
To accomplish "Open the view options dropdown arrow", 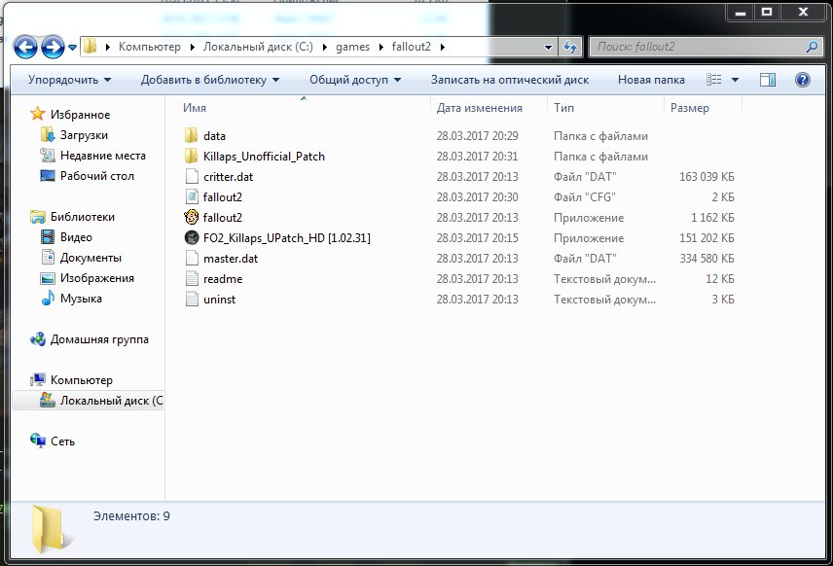I will (x=735, y=80).
